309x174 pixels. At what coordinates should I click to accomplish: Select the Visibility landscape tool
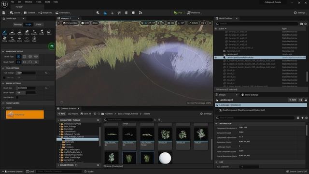point(12,39)
